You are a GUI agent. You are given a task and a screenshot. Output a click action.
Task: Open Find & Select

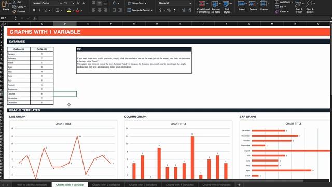click(310, 7)
